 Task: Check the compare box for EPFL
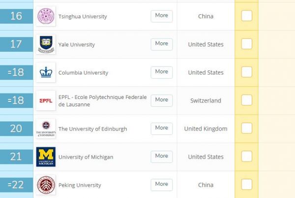click(x=247, y=100)
